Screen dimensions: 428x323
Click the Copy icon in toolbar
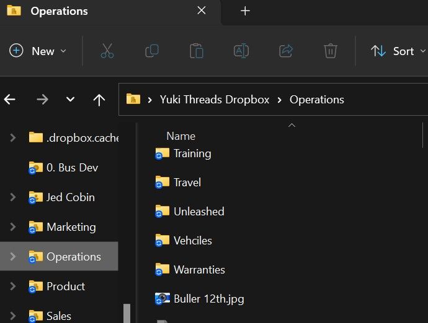(x=152, y=51)
